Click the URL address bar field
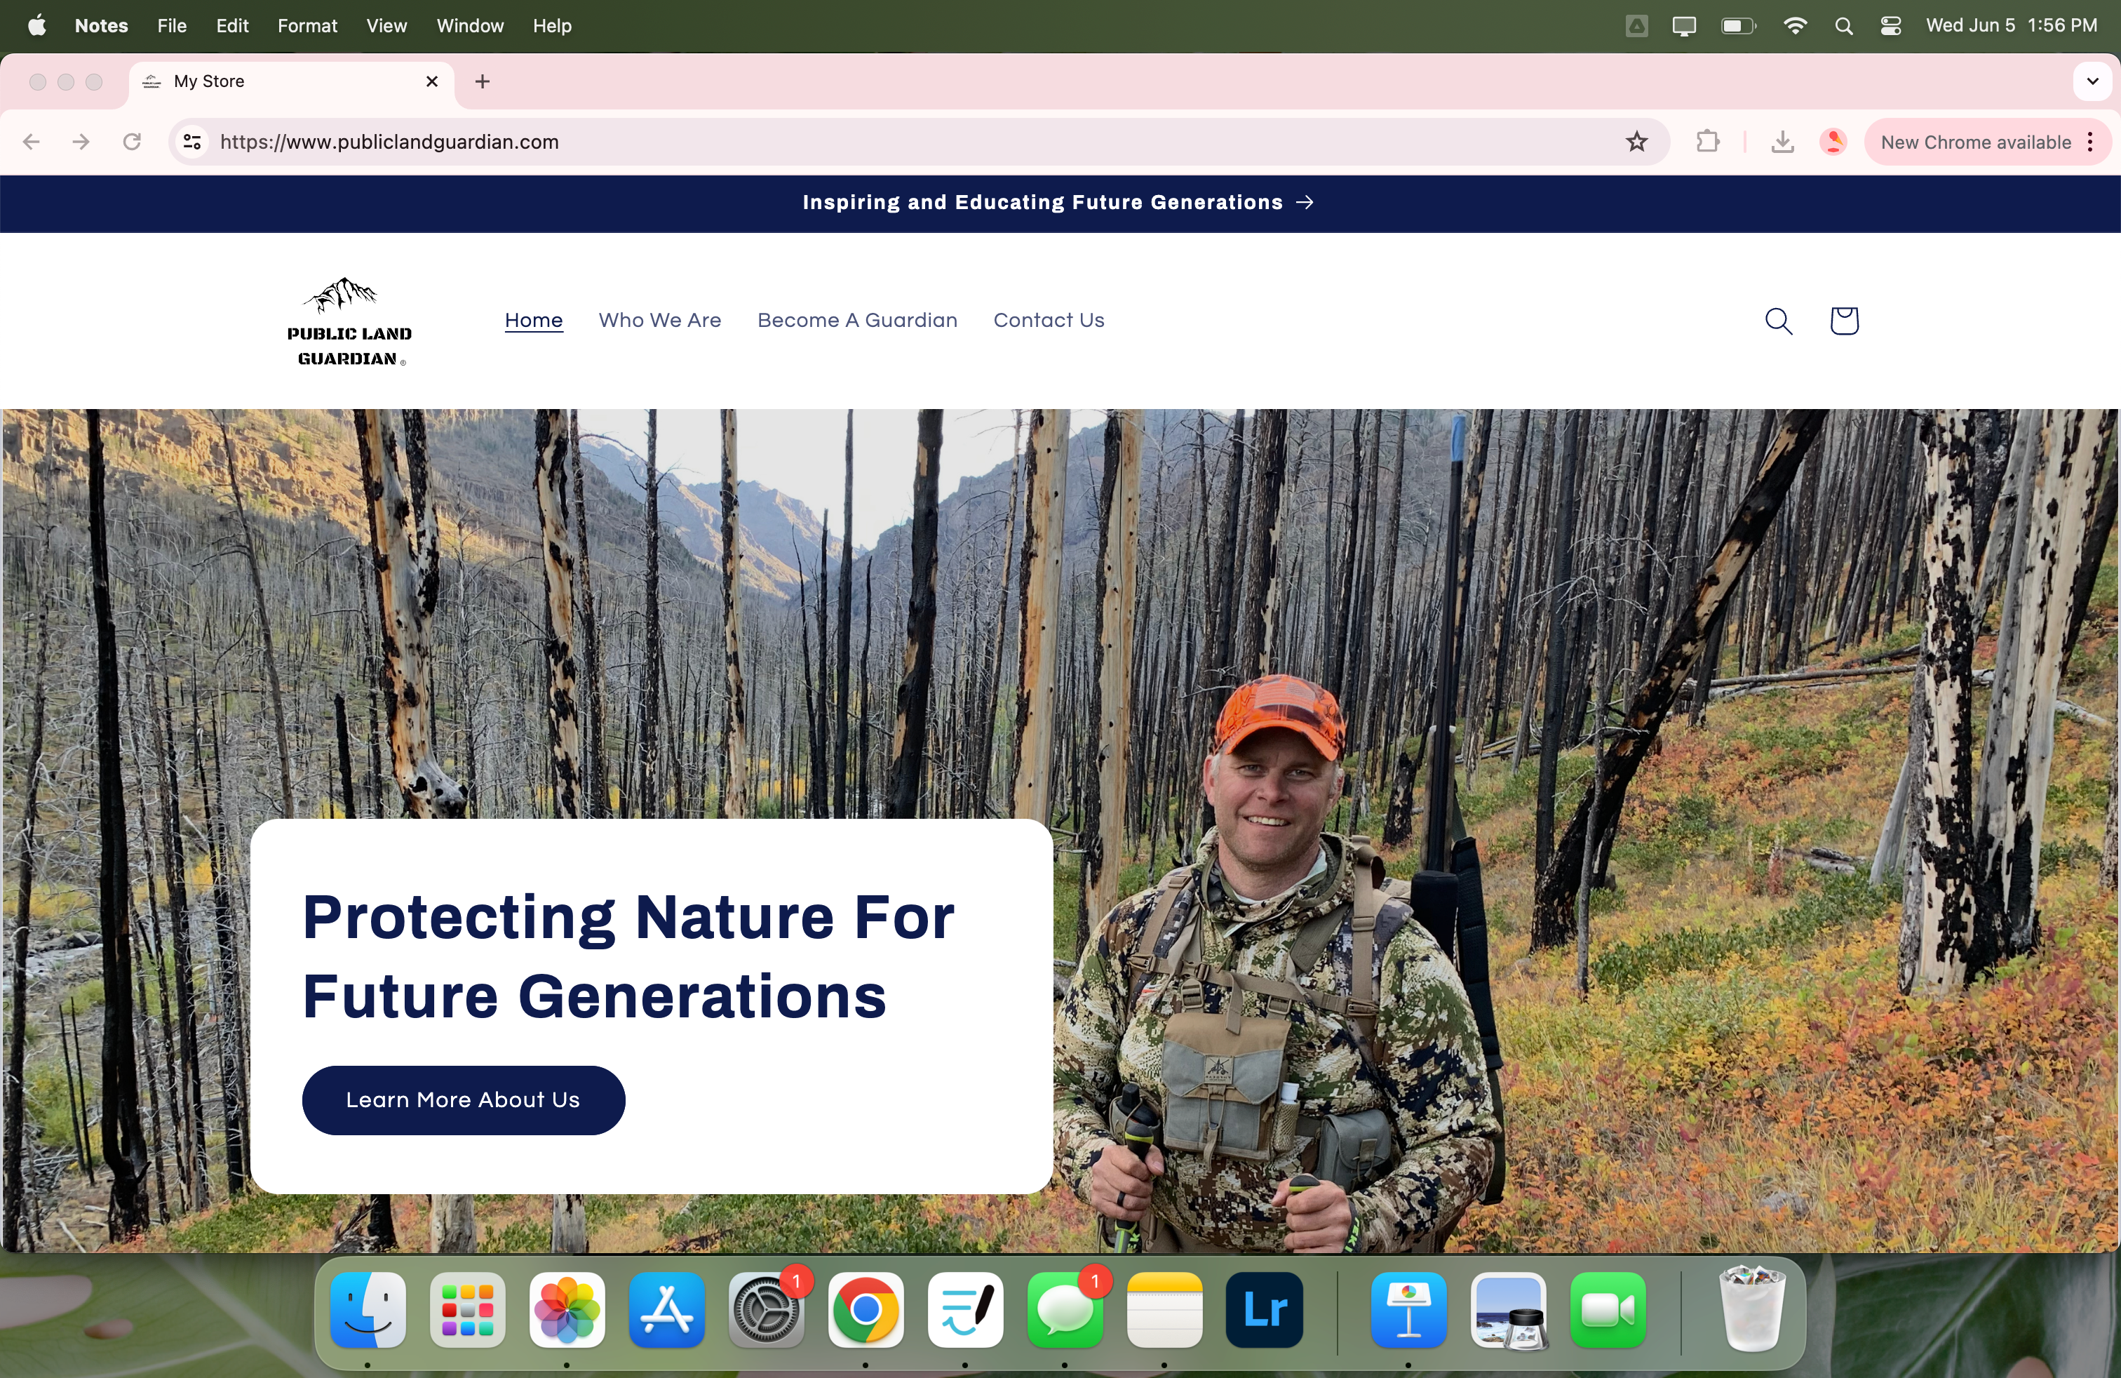Viewport: 2121px width, 1378px height. tap(891, 142)
